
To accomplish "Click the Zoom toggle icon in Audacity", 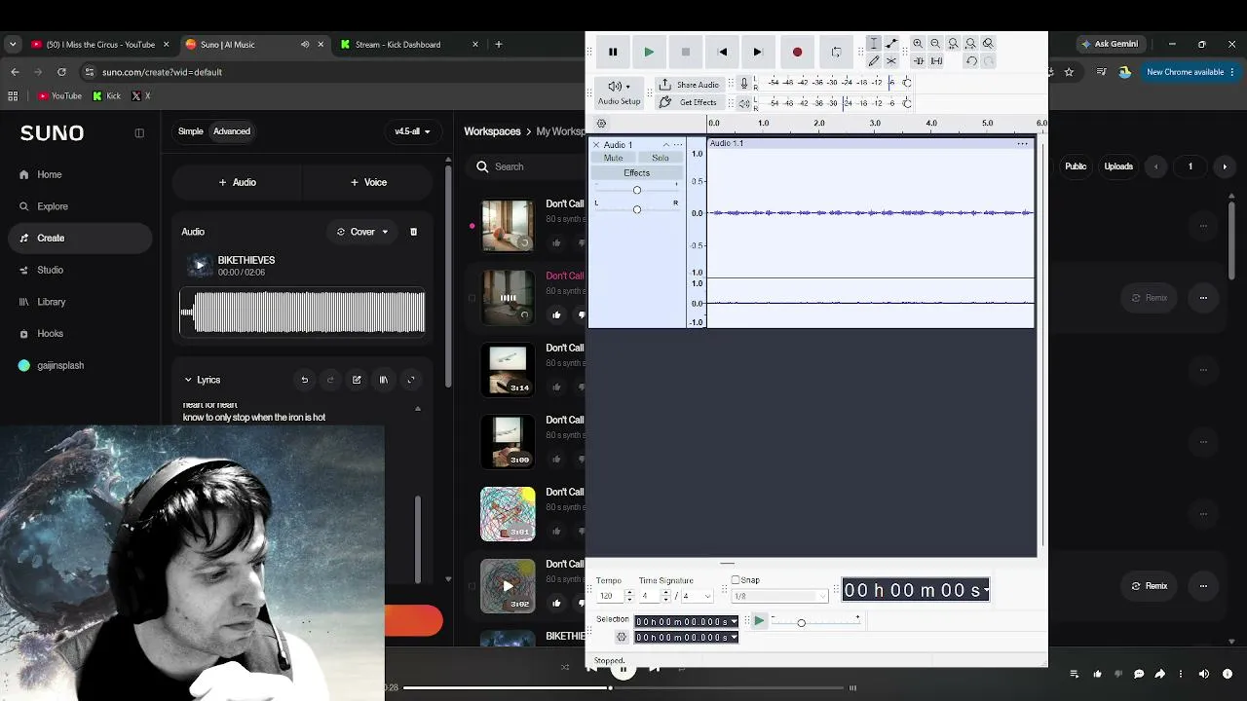I will [988, 44].
